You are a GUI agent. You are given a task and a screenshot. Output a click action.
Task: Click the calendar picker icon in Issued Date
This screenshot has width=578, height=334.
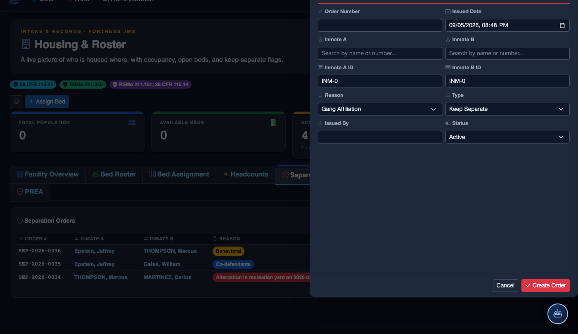tap(562, 25)
